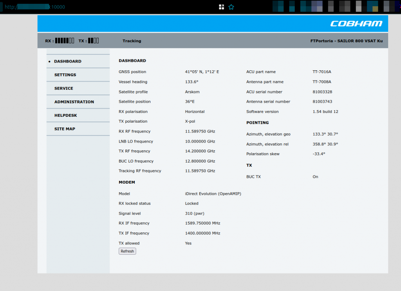This screenshot has width=401, height=291.
Task: Click the software version 1.54 build 12 value
Action: [325, 112]
